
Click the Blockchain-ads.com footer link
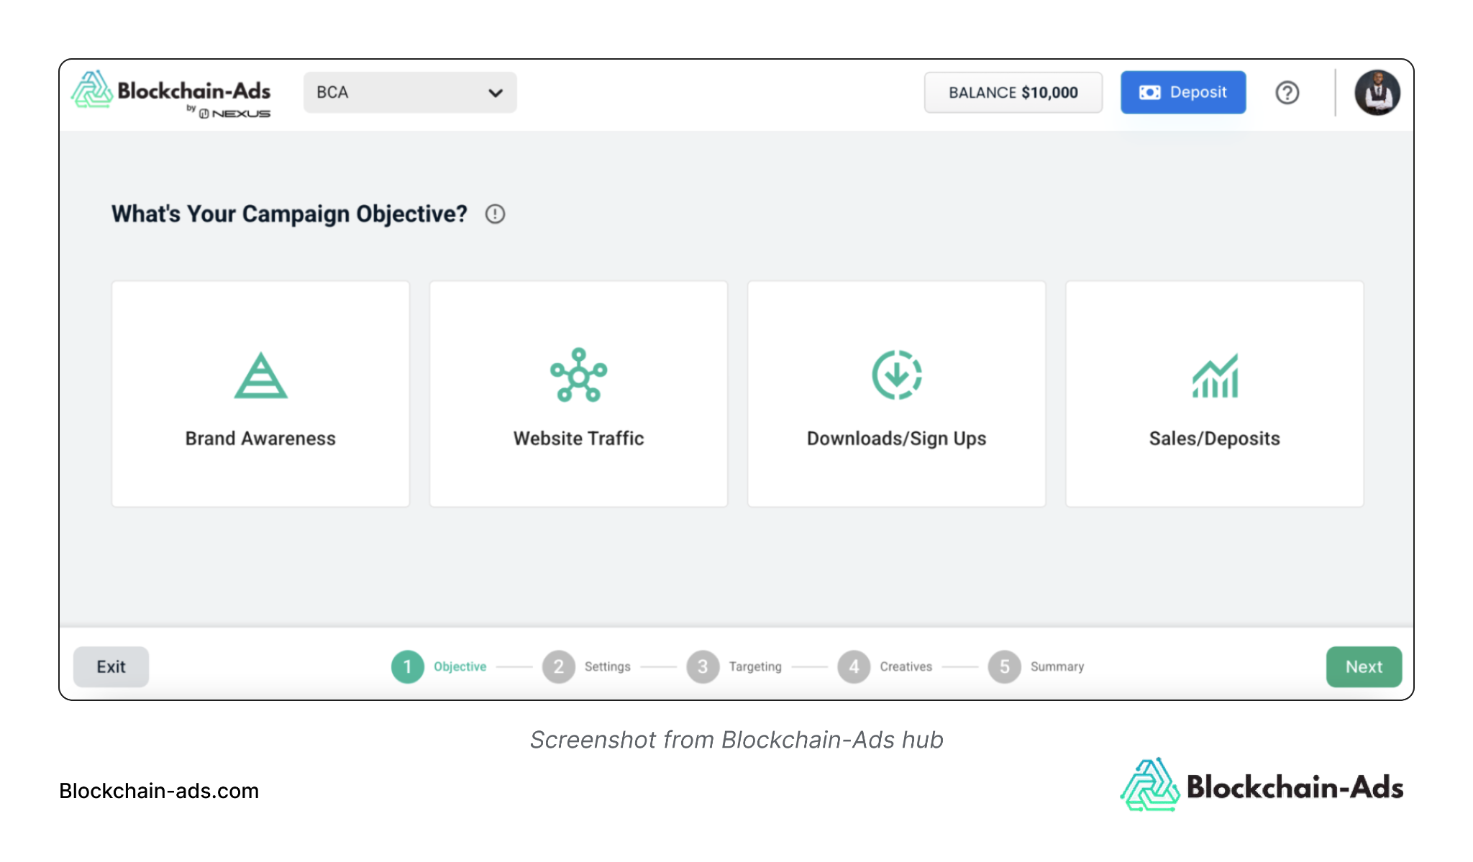pos(159,791)
